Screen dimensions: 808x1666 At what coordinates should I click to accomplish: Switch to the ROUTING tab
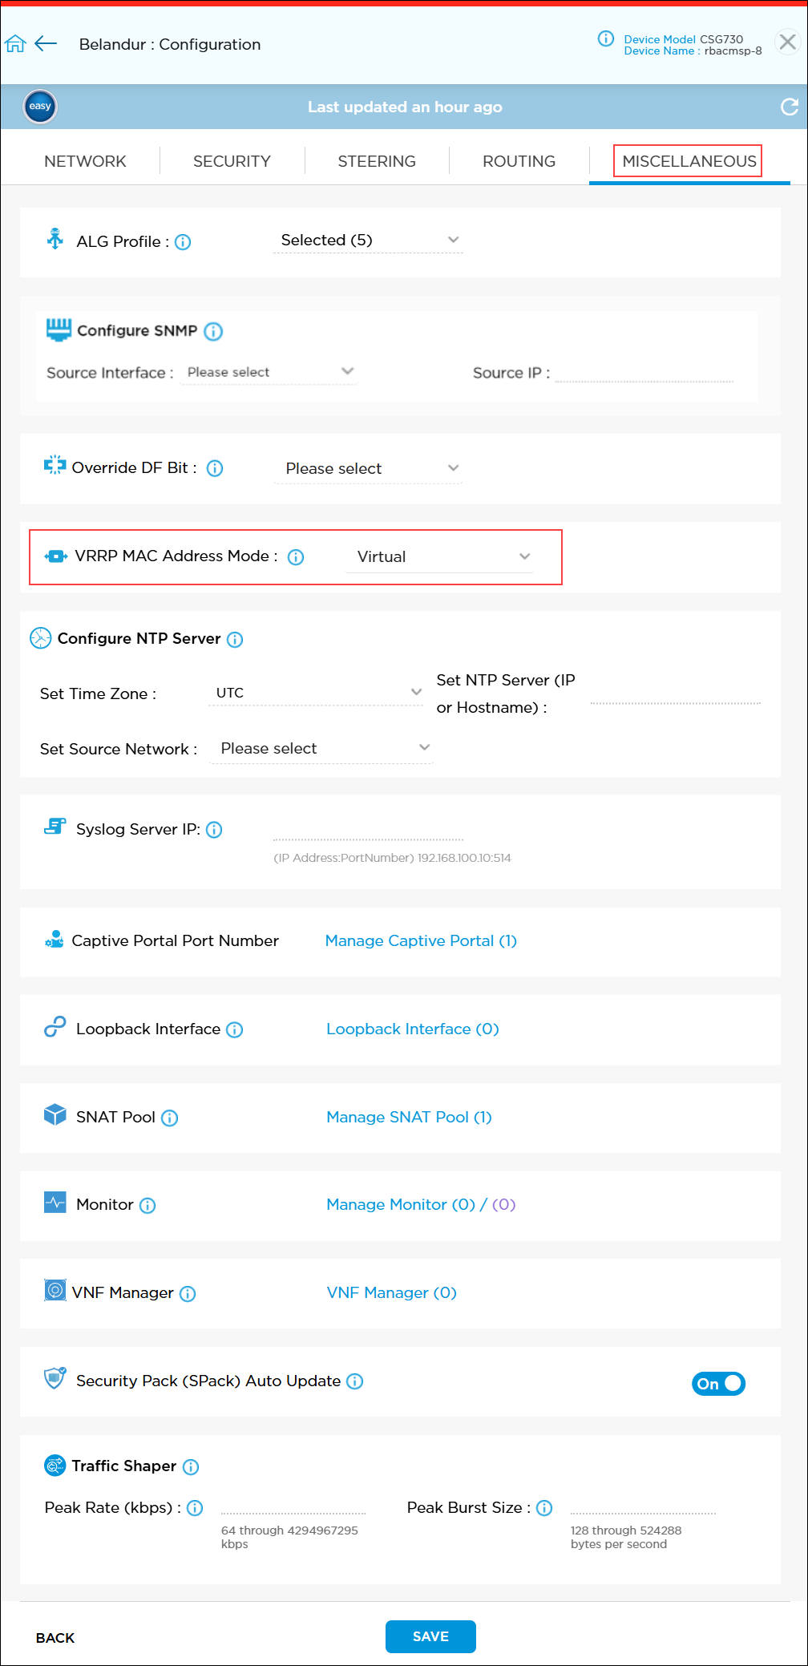pyautogui.click(x=519, y=161)
